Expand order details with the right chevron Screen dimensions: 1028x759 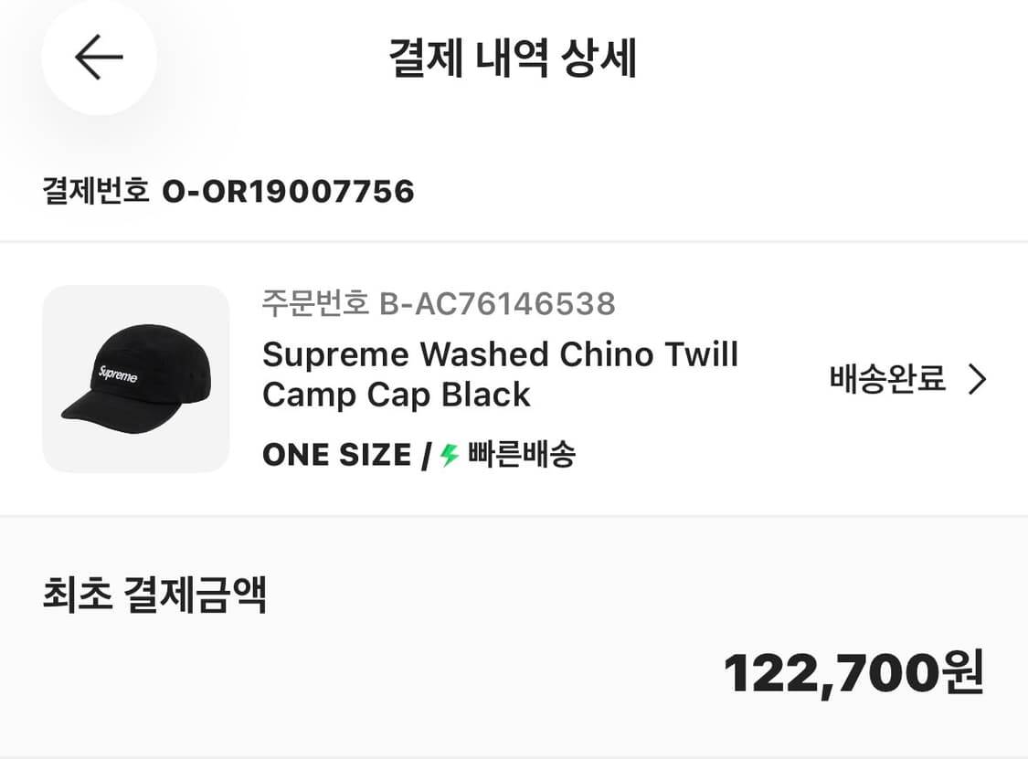pyautogui.click(x=978, y=379)
